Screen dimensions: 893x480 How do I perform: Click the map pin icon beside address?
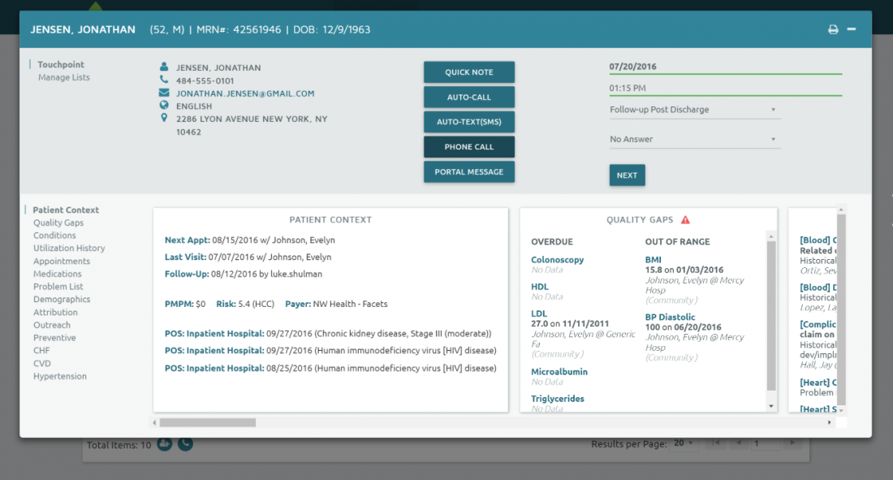164,118
